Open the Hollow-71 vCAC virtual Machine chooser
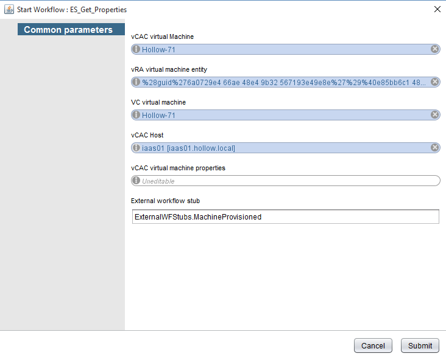 (280, 49)
